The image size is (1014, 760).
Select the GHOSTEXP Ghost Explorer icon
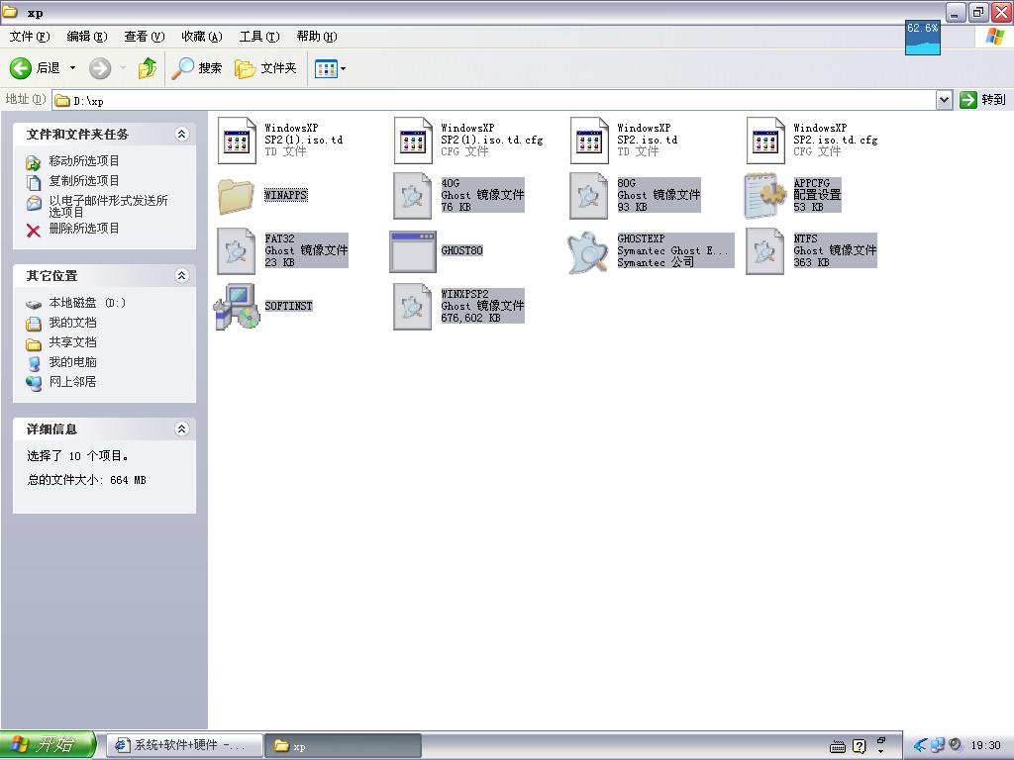(x=588, y=252)
